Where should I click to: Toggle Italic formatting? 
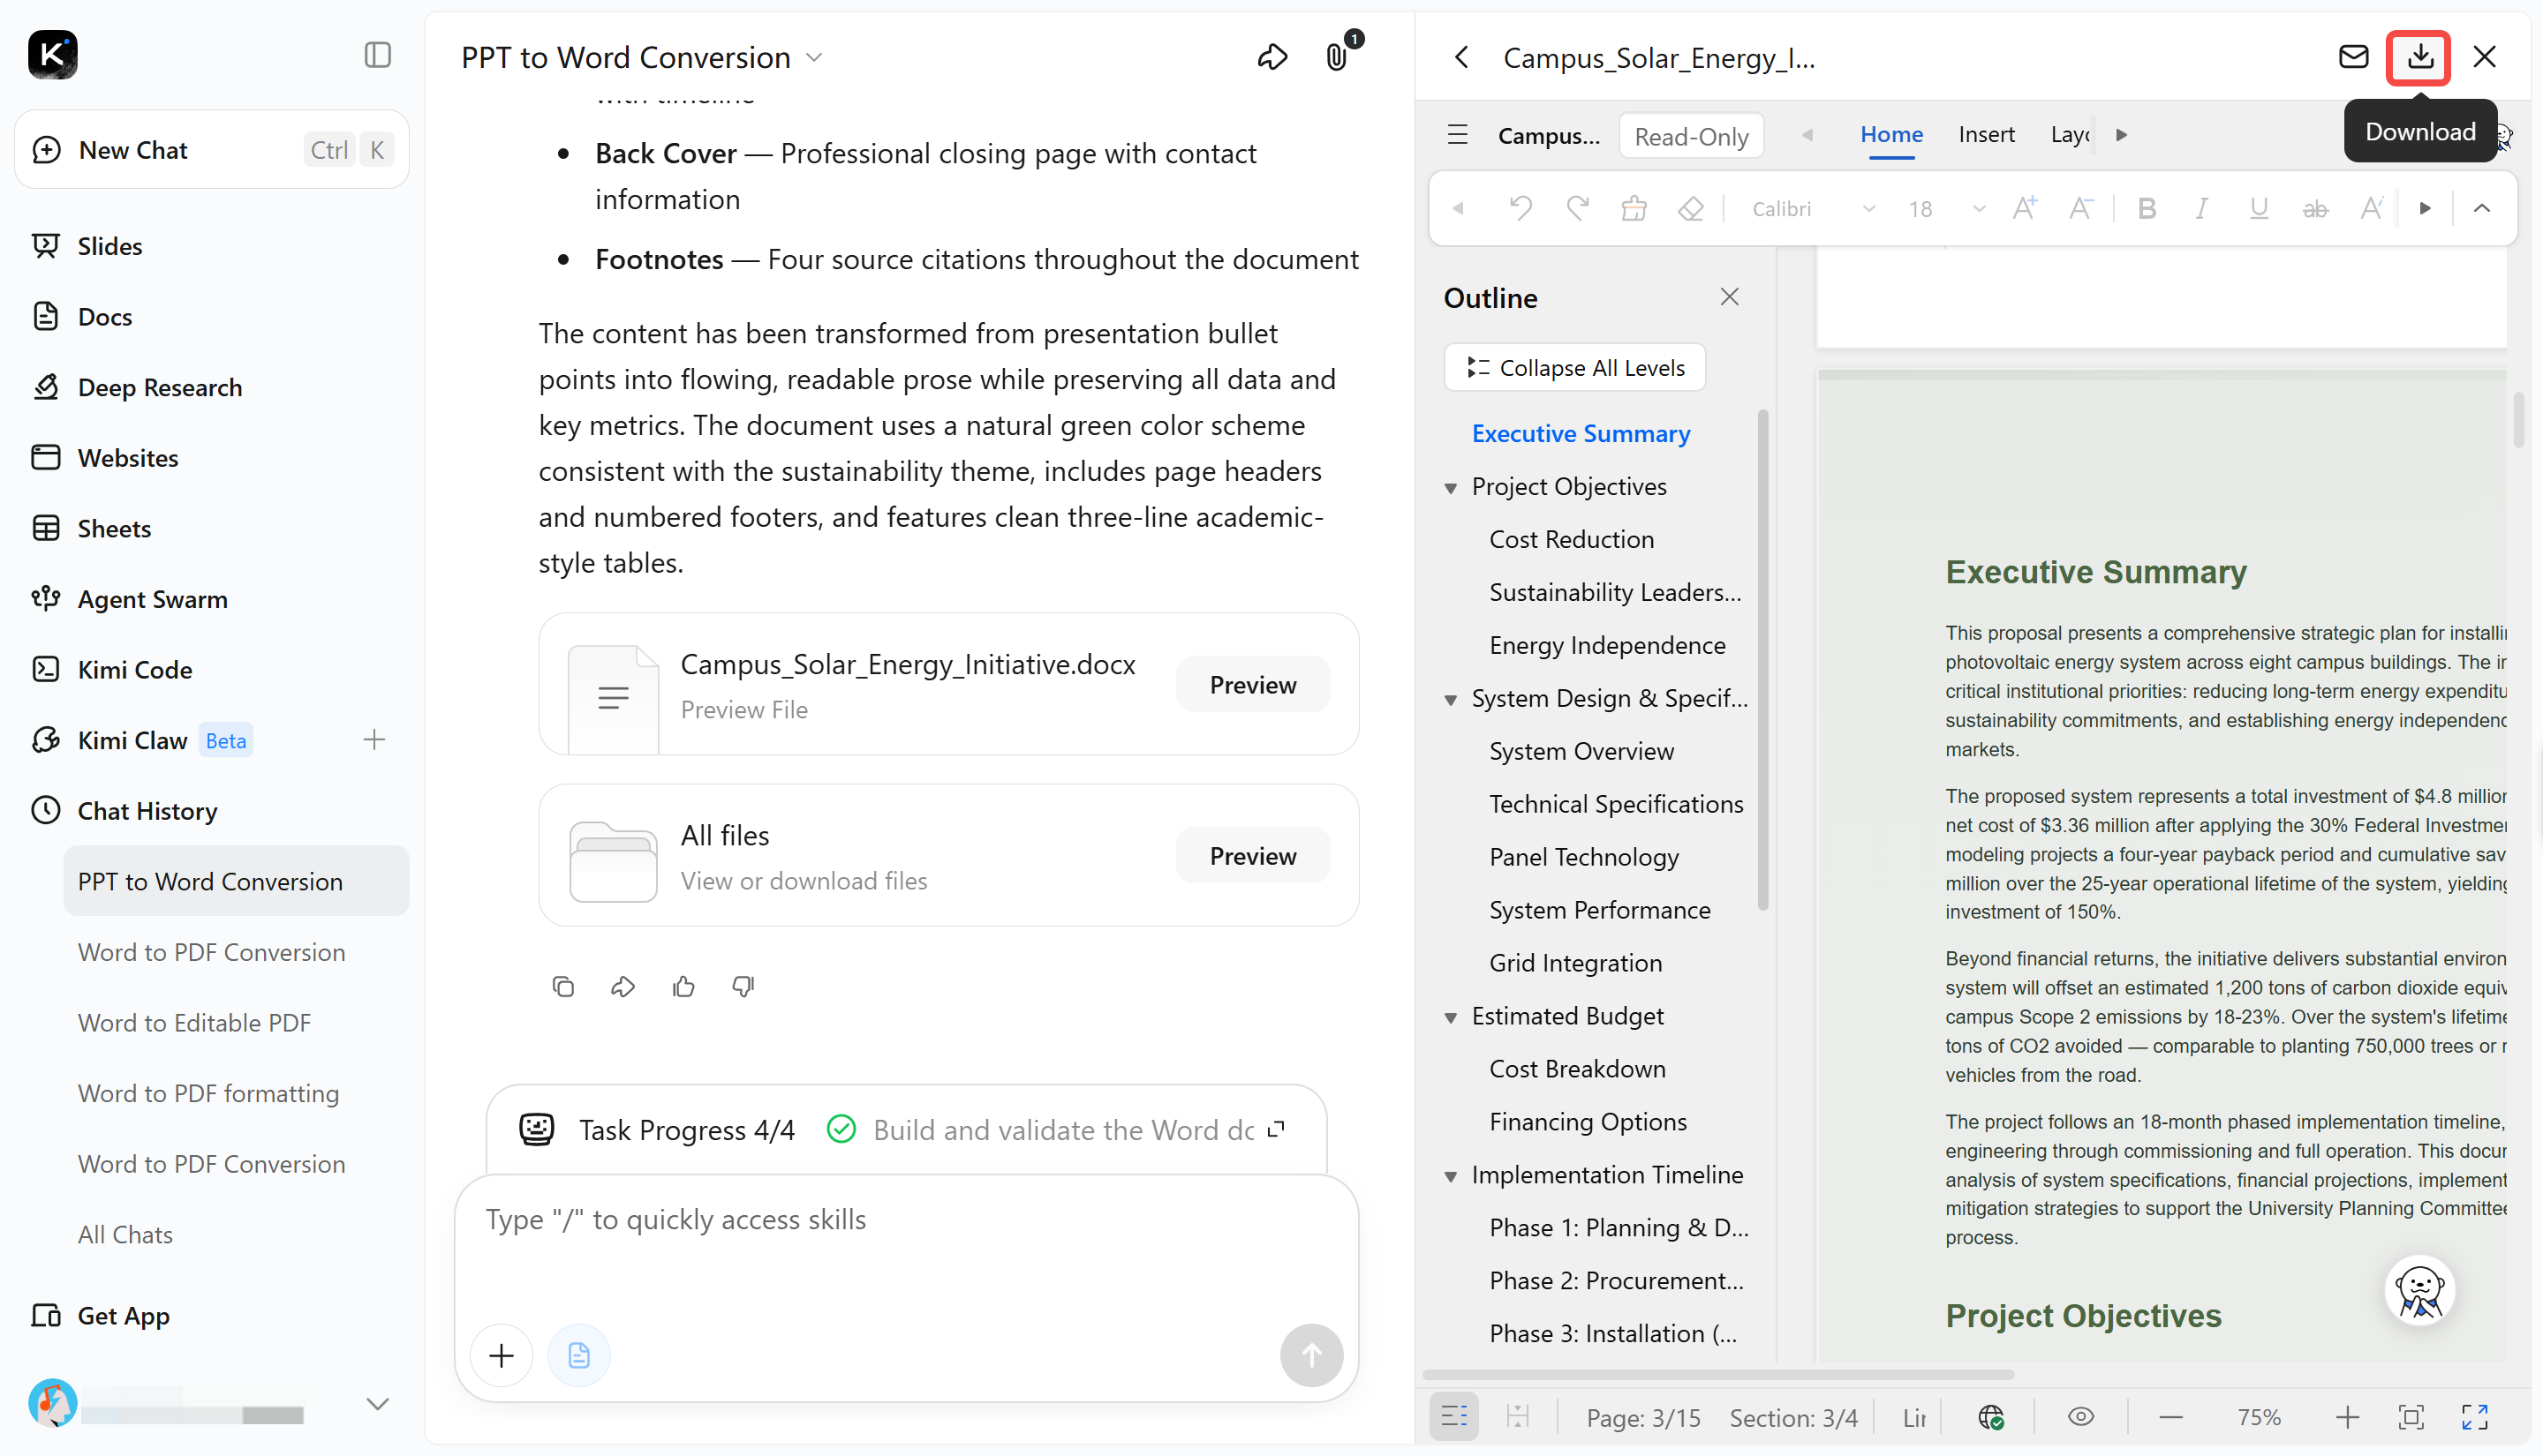click(x=2202, y=208)
